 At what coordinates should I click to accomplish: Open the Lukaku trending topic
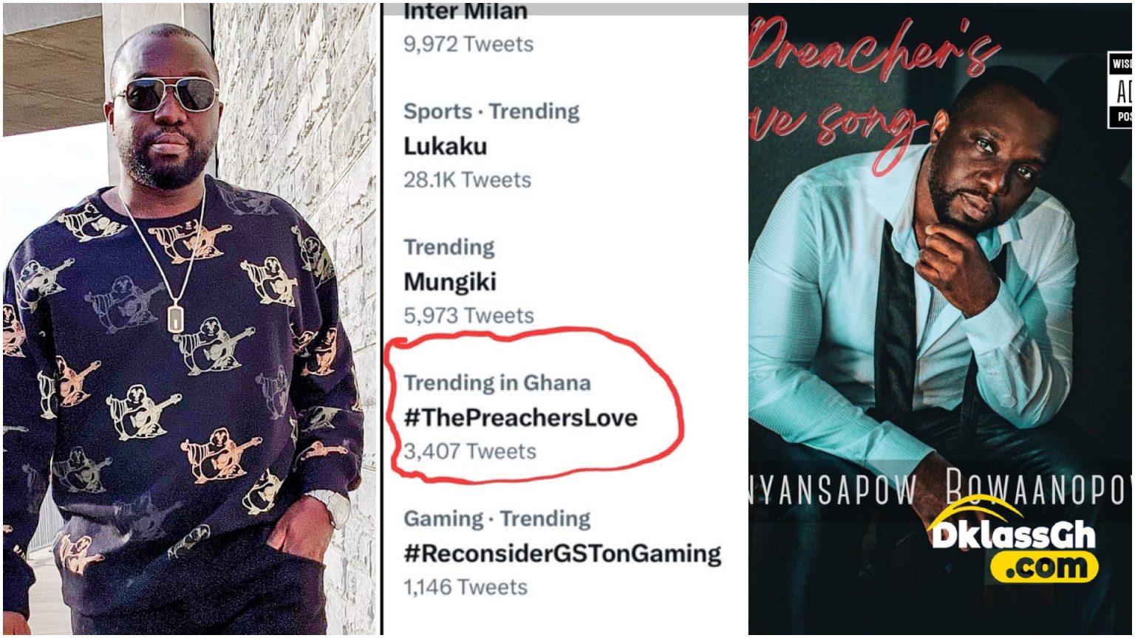coord(445,146)
